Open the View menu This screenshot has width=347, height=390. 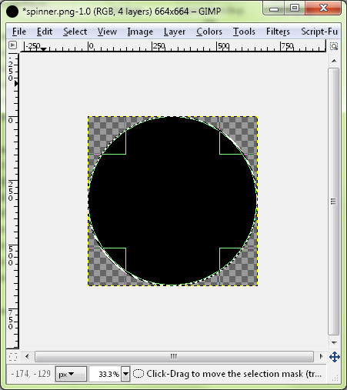click(107, 32)
